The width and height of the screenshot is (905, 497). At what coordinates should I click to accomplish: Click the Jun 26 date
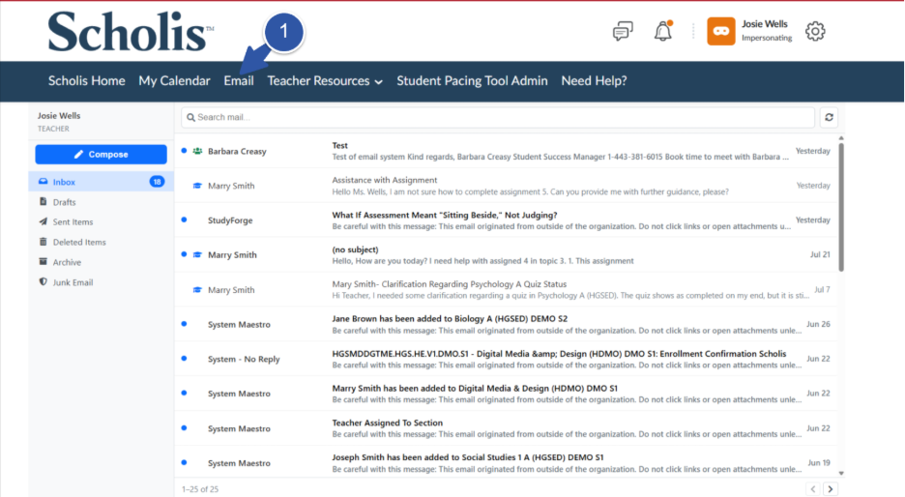pyautogui.click(x=818, y=324)
